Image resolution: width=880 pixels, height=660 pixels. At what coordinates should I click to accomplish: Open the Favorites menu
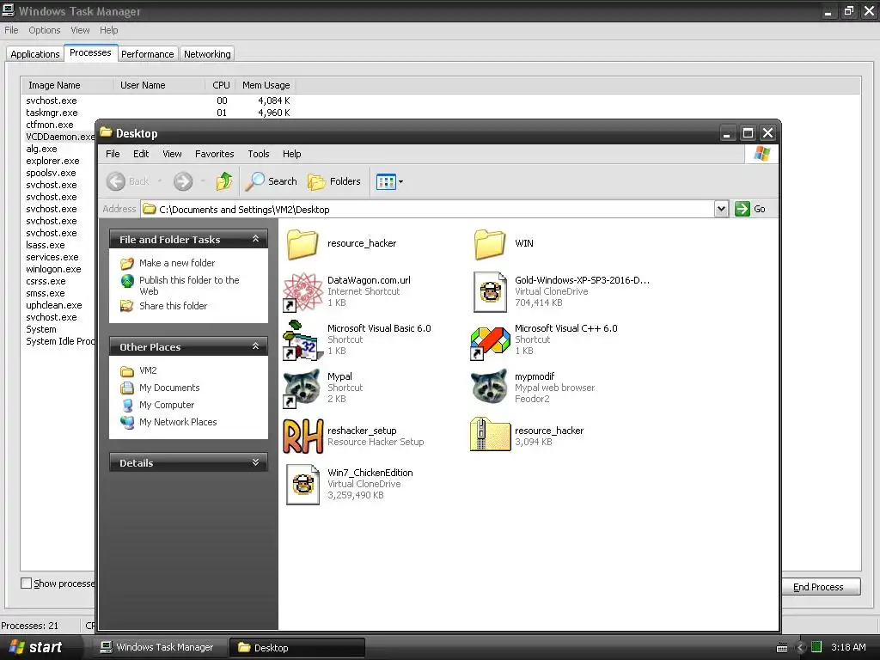[x=214, y=154]
